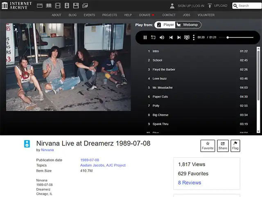Open the Aadam Jacobs topic link
Screen dimensions: 262x197
pyautogui.click(x=92, y=165)
